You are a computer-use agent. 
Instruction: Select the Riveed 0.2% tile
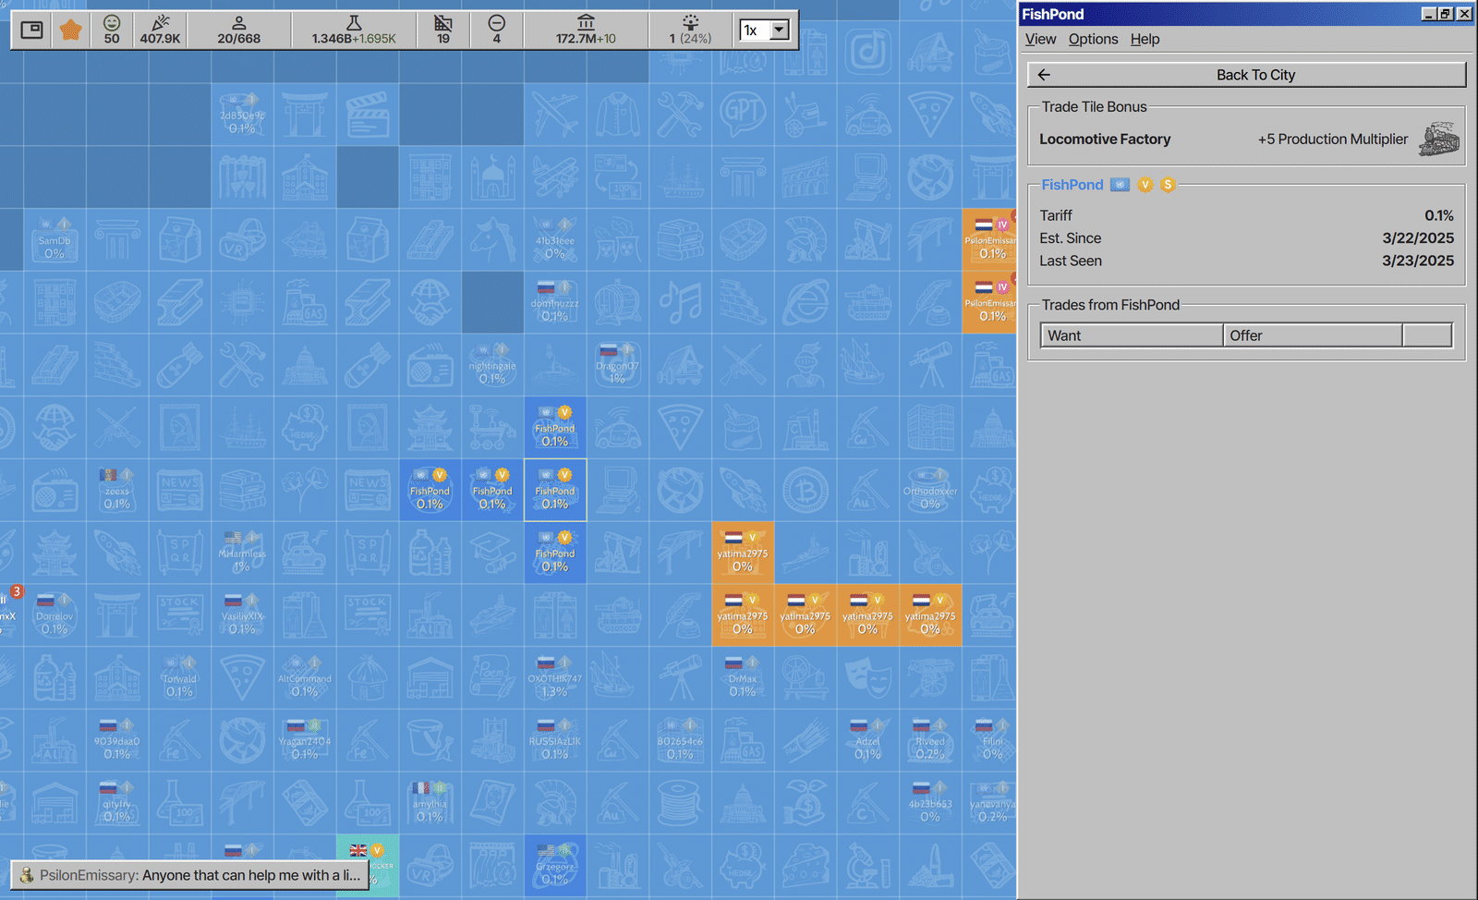[x=930, y=740]
